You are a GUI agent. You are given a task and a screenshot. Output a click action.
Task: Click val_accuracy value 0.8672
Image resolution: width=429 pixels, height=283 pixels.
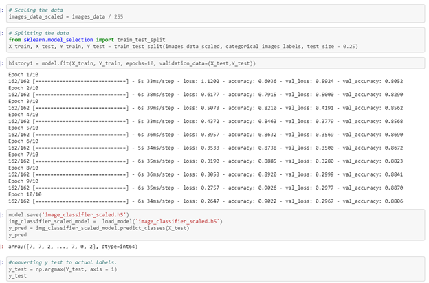(394, 148)
